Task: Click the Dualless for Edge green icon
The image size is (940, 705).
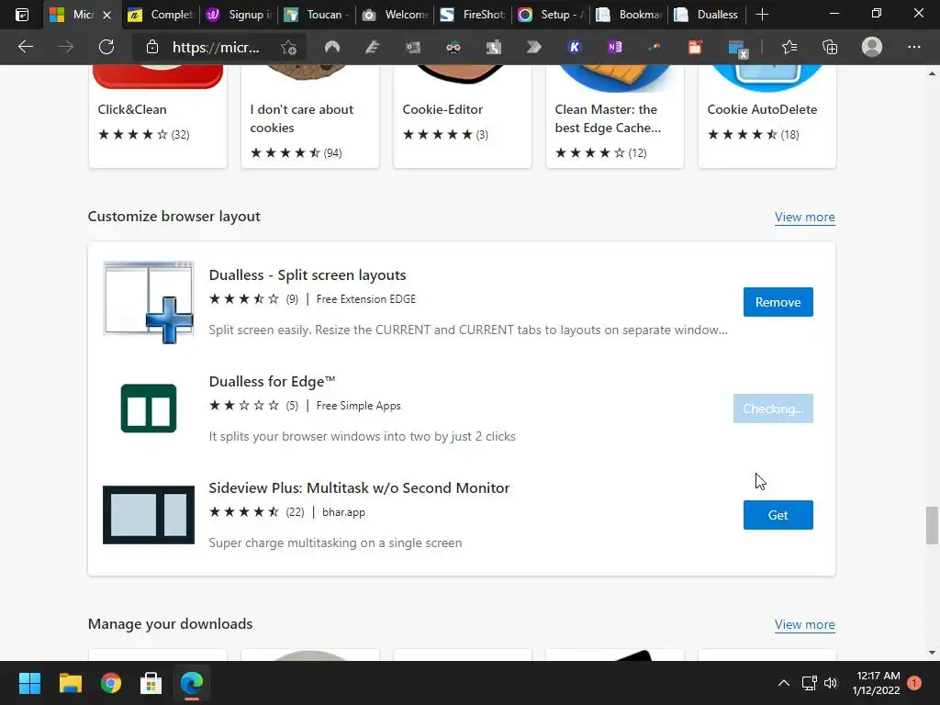Action: tap(149, 408)
